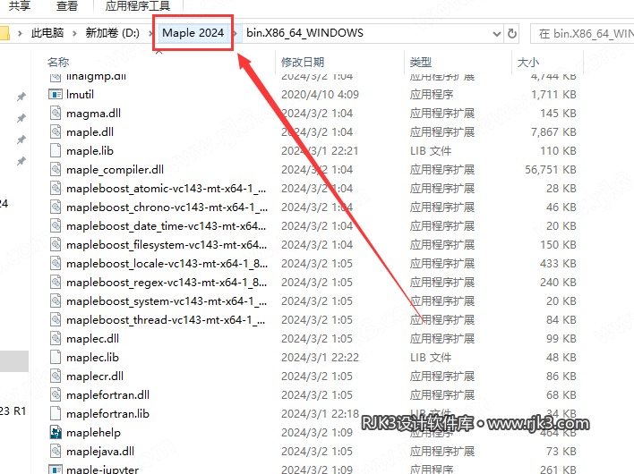634x474 pixels.
Task: Select maple.lib file icon
Action: coord(56,150)
